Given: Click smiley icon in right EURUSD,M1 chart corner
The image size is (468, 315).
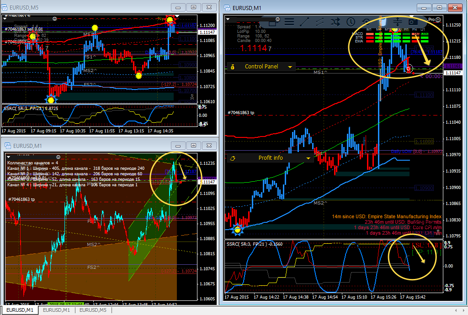Looking at the screenshot, I should (x=277, y=19).
